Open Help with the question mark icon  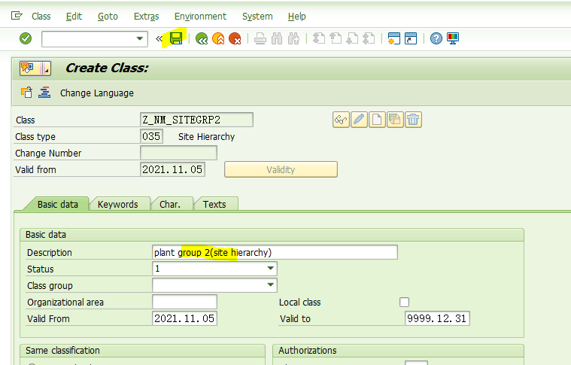436,38
